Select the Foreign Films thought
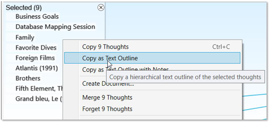The height and width of the screenshot is (123, 270). (x=35, y=58)
